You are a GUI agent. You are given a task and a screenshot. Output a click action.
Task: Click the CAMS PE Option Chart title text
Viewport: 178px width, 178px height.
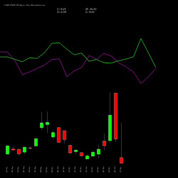click(25, 5)
